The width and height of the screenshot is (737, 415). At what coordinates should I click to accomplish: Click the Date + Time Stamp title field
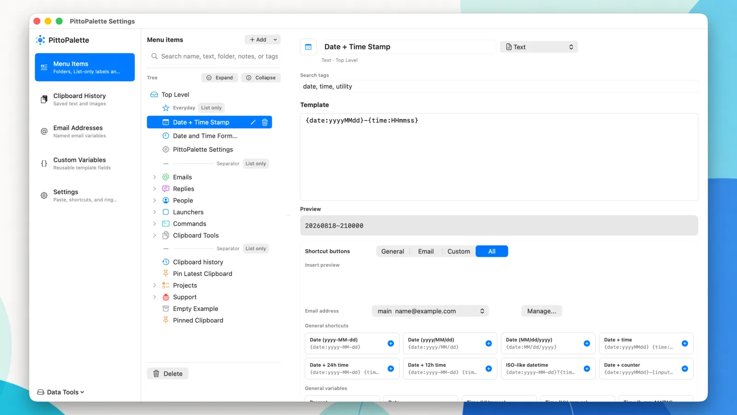(409, 47)
